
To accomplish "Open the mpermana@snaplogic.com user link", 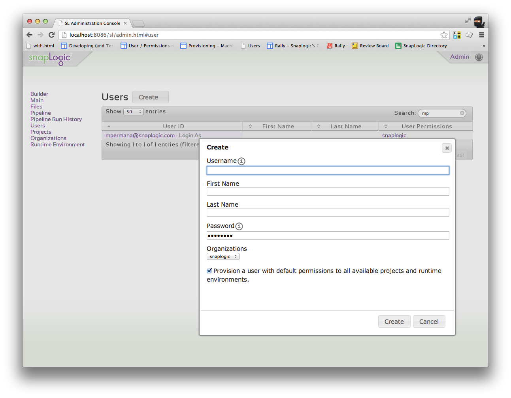I will coord(140,135).
